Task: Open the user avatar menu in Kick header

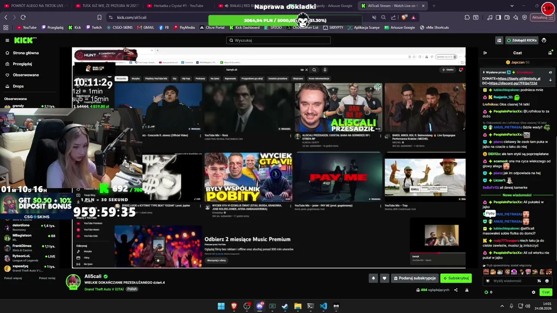Action: point(544,40)
